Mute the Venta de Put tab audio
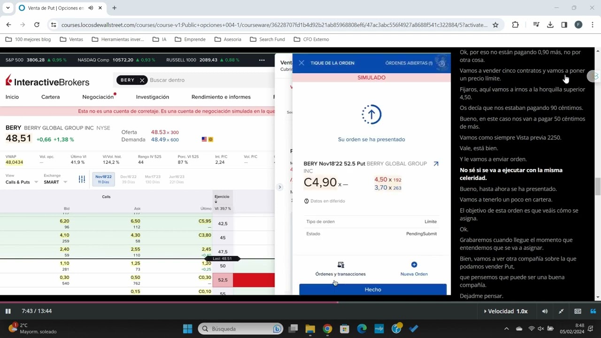This screenshot has height=338, width=601. pyautogui.click(x=91, y=8)
